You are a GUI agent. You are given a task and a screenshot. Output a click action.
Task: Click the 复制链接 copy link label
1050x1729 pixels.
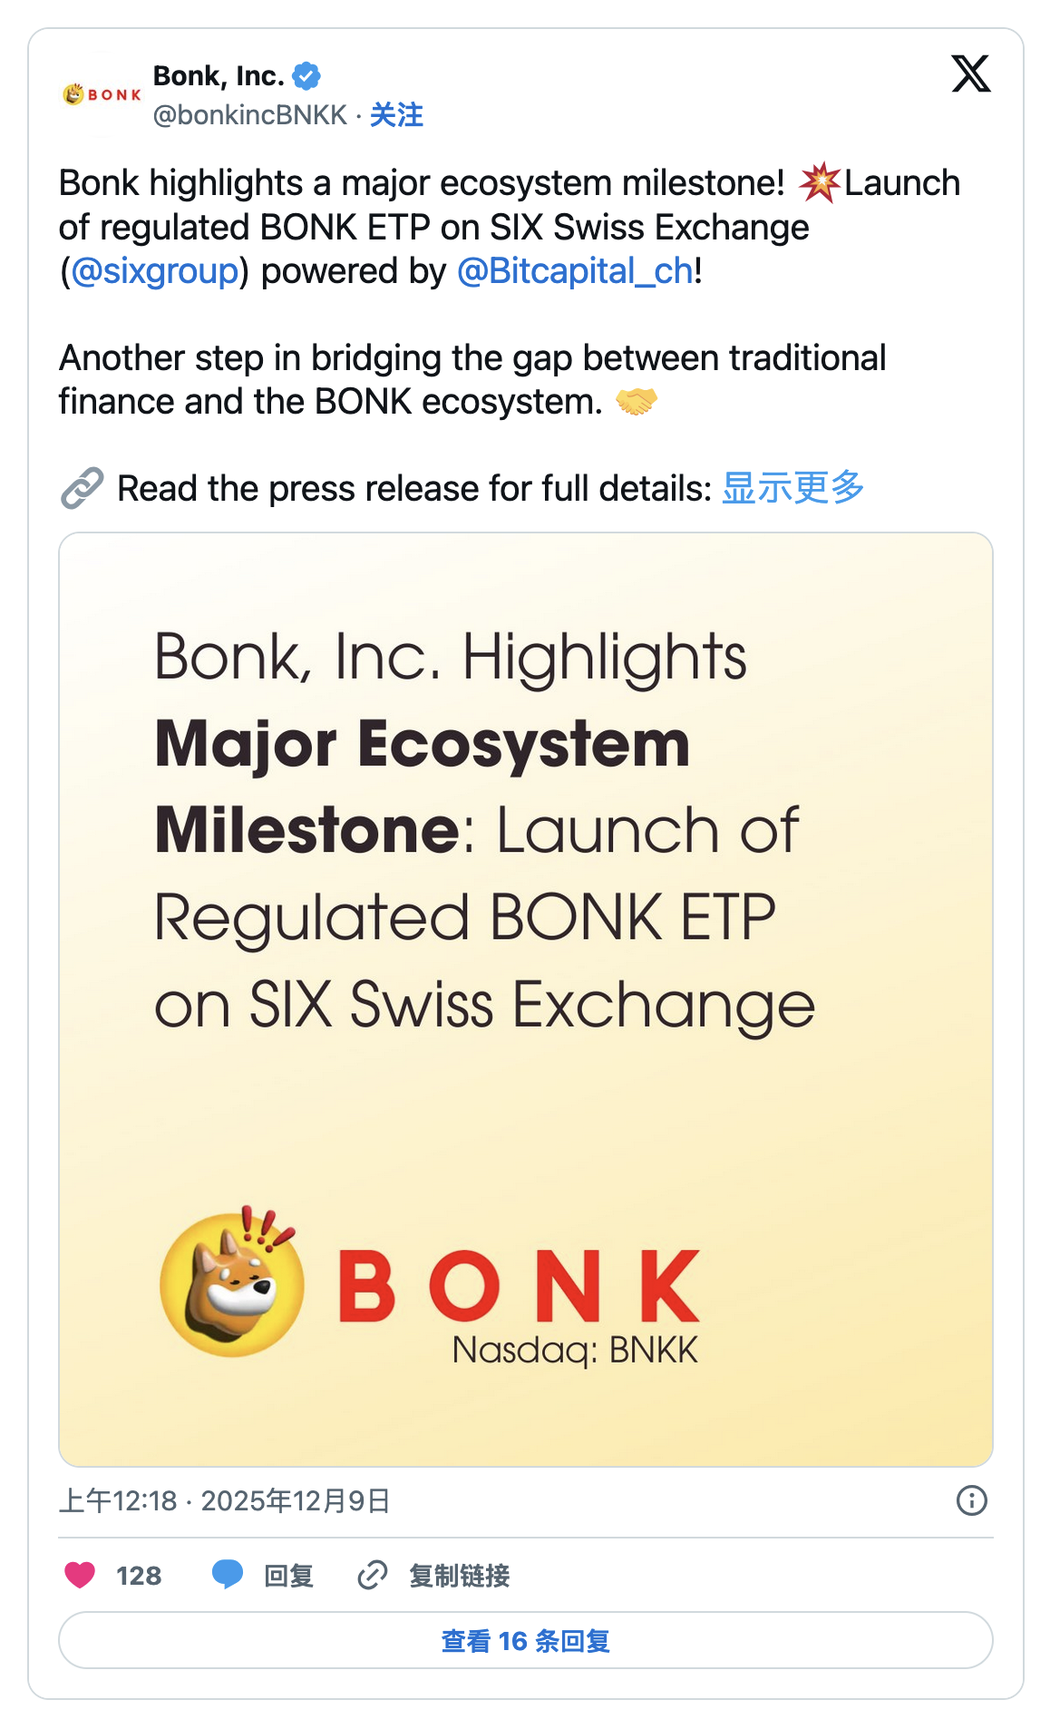pos(459,1576)
